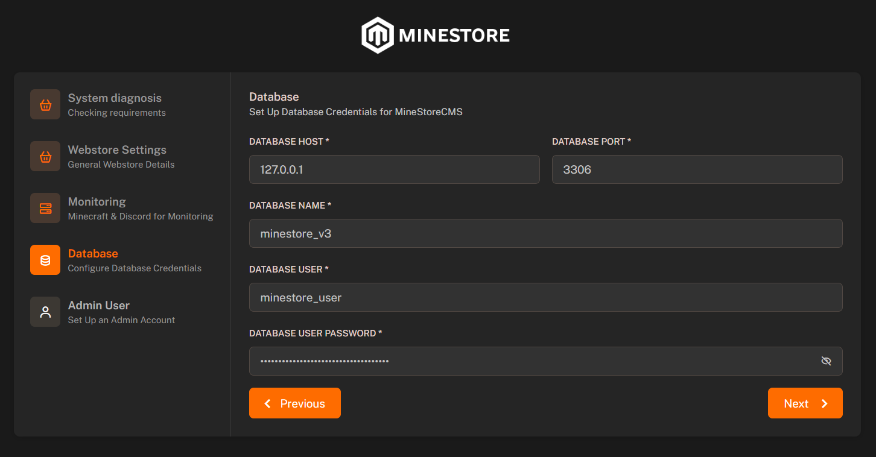The width and height of the screenshot is (876, 457).
Task: Click the left chevron inside the Previous button
Action: tap(268, 403)
